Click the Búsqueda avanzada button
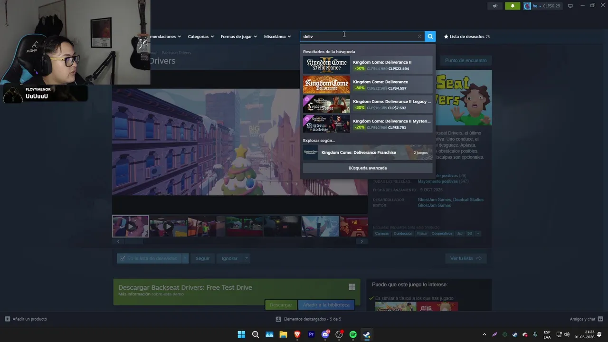The image size is (608, 342). tap(368, 168)
